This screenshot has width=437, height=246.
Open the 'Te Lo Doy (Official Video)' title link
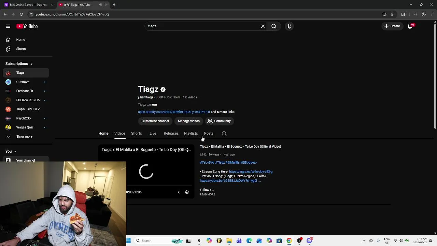[240, 147]
